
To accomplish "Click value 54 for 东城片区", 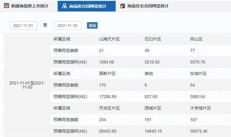I will [x=193, y=85].
